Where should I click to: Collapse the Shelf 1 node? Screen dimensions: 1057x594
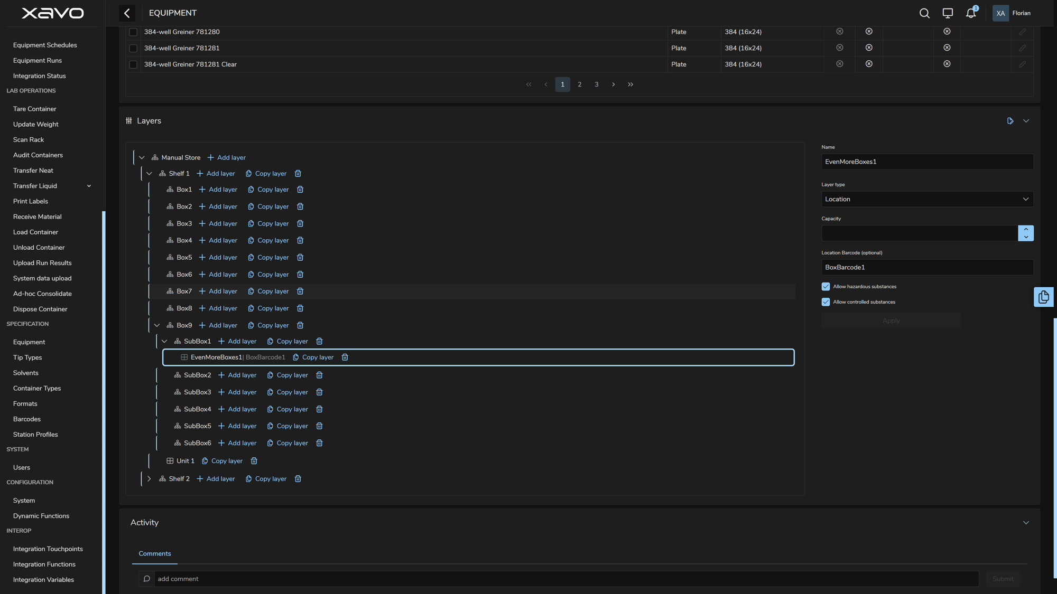(x=149, y=174)
